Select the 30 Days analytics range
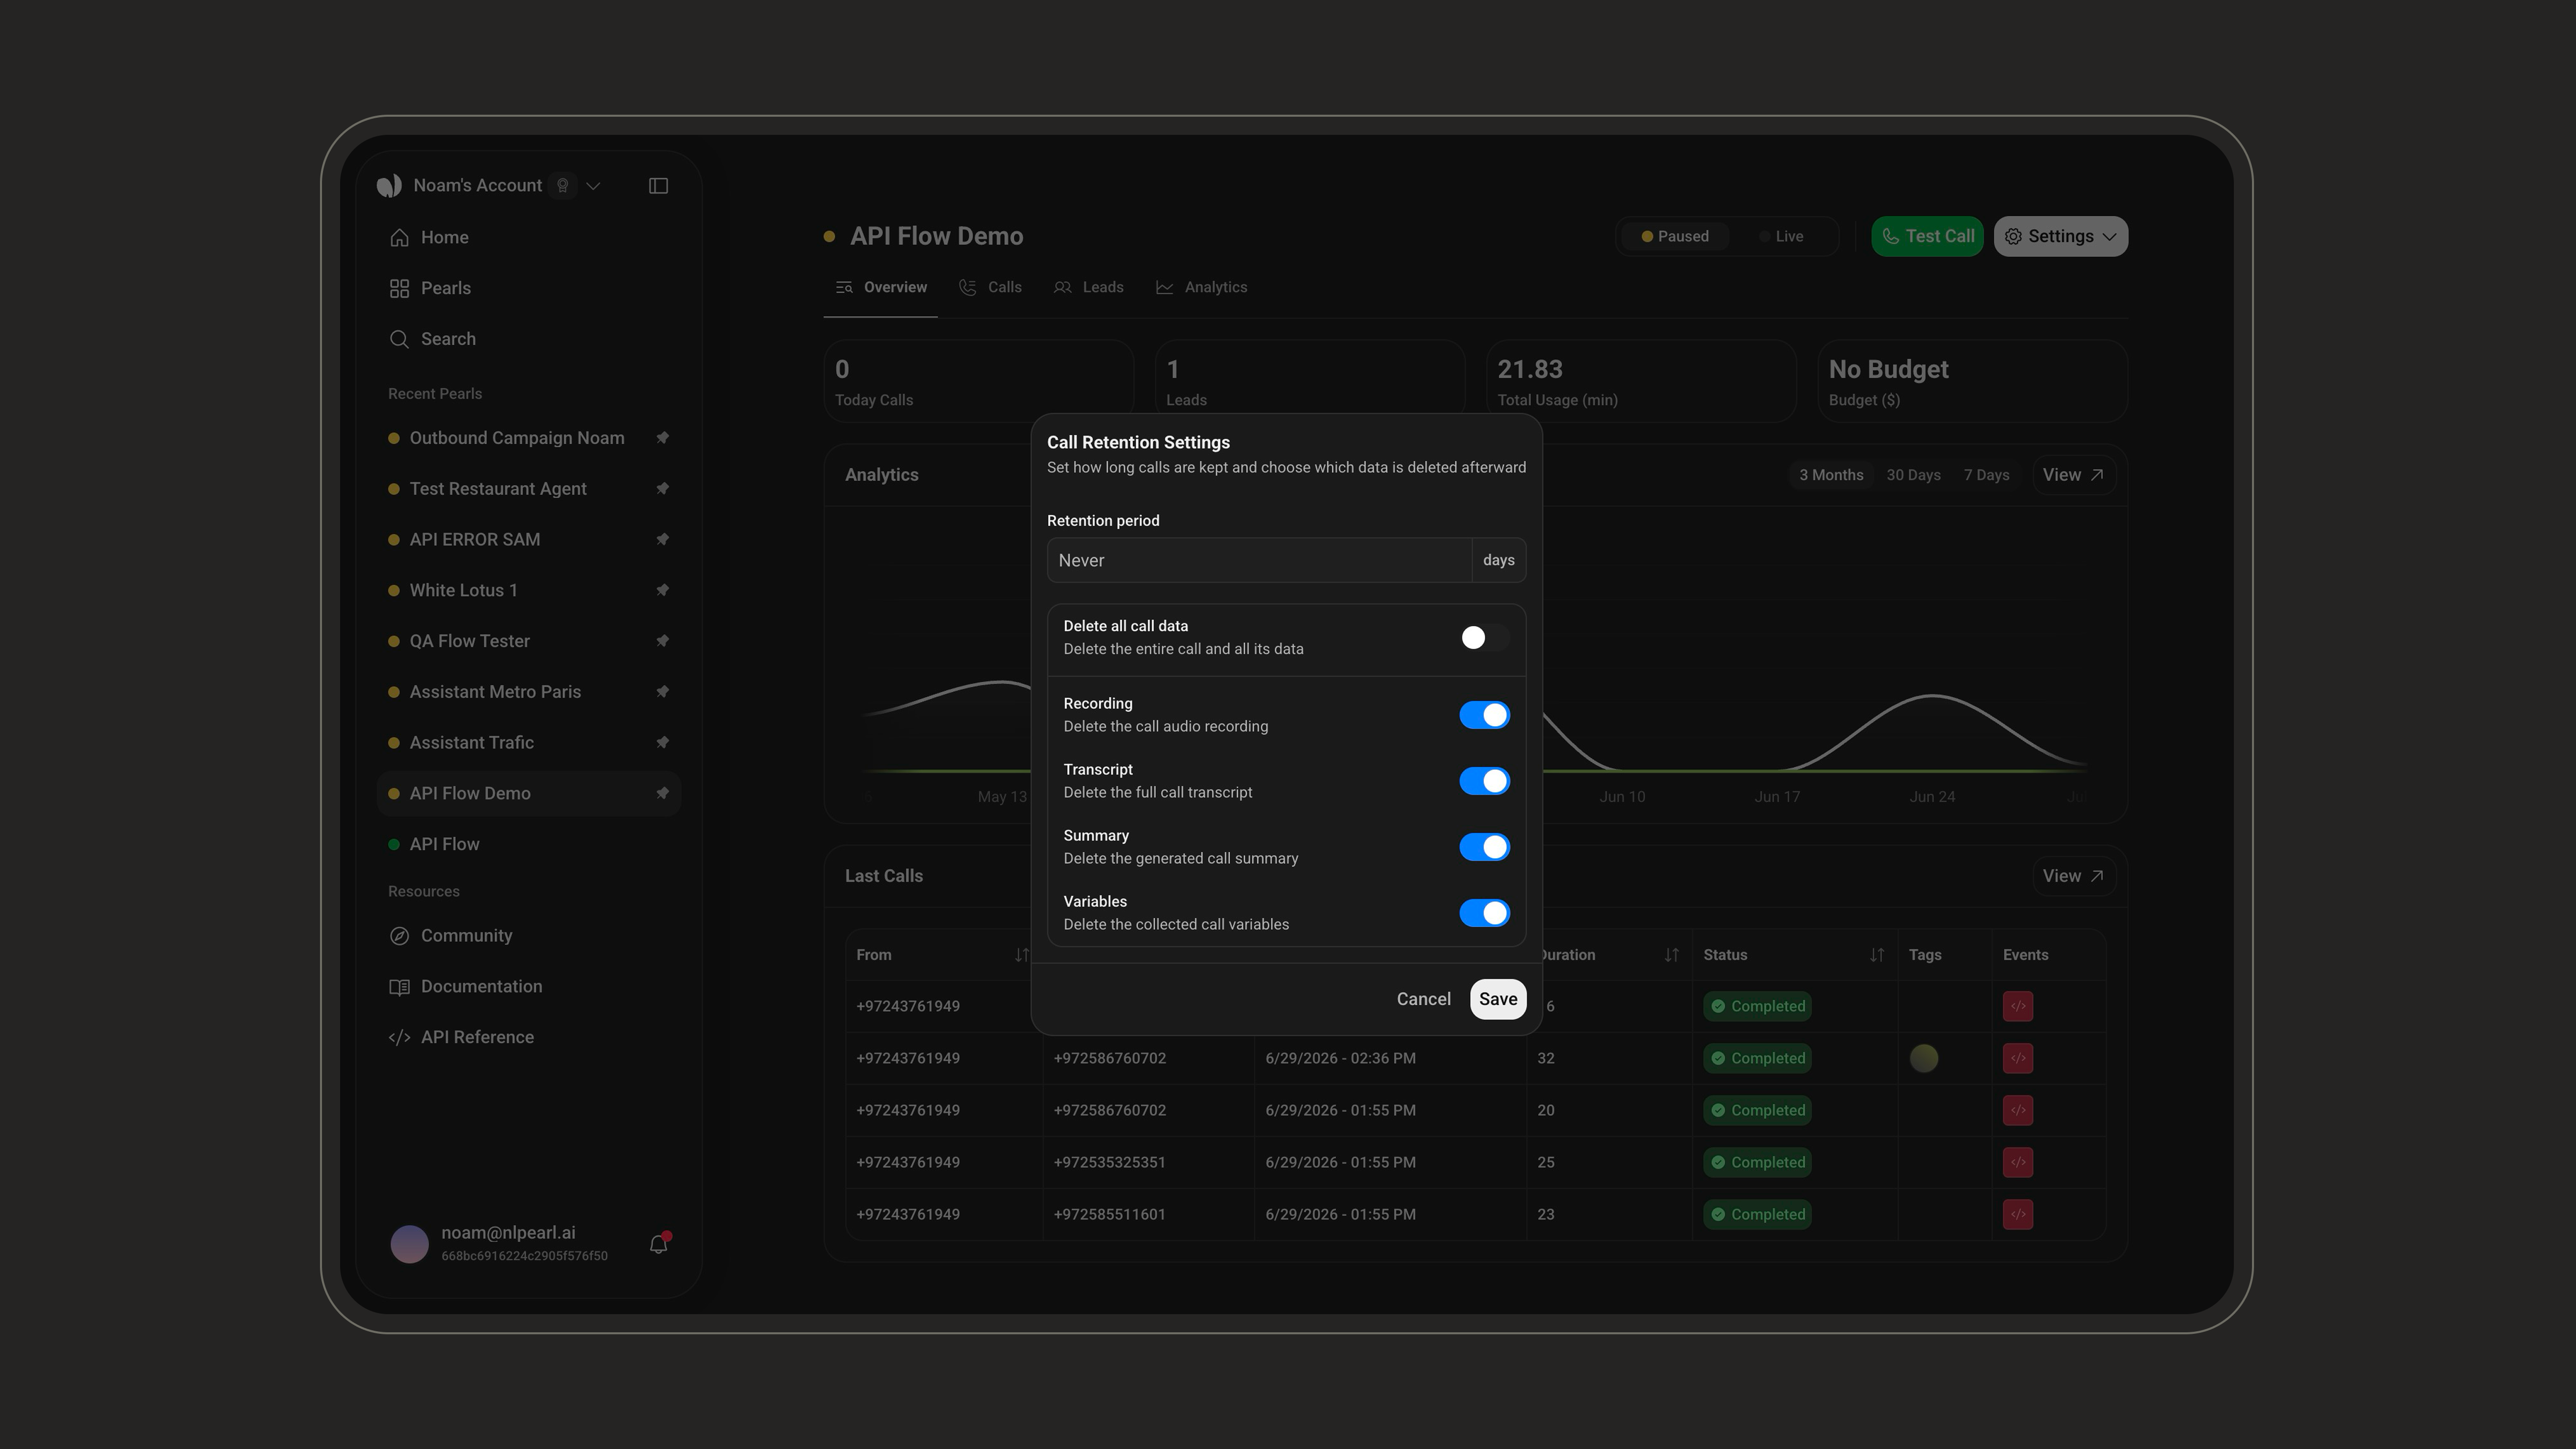Screen dimensions: 2576x1449 tap(1913, 475)
